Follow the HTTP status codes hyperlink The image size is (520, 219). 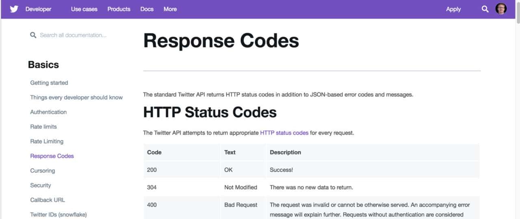tap(284, 133)
